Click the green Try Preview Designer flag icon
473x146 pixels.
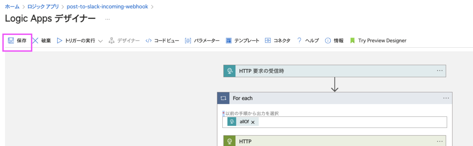coord(352,41)
